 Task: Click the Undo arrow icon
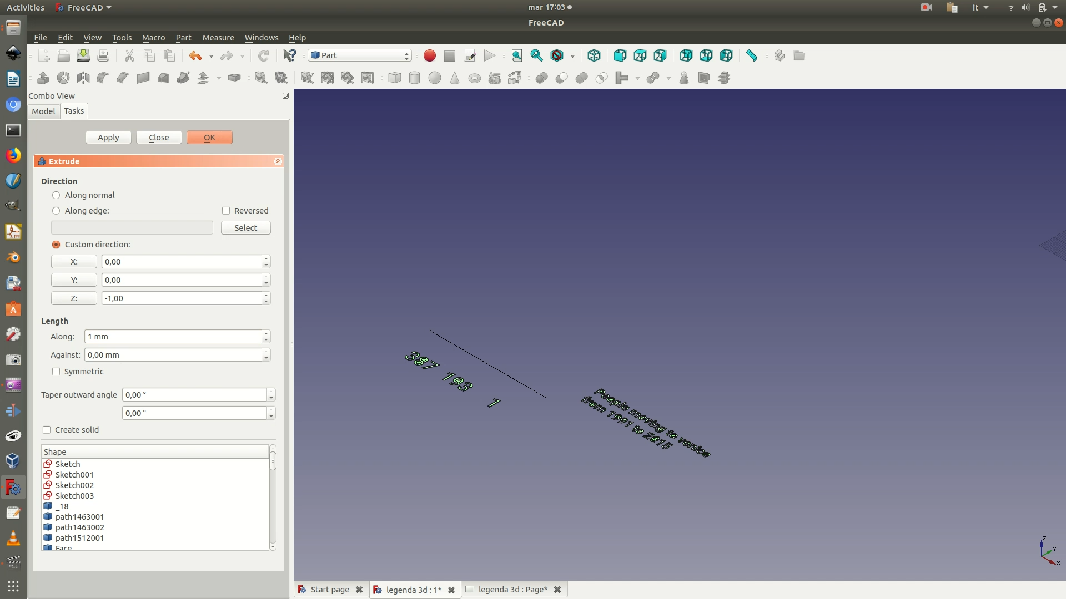(195, 55)
